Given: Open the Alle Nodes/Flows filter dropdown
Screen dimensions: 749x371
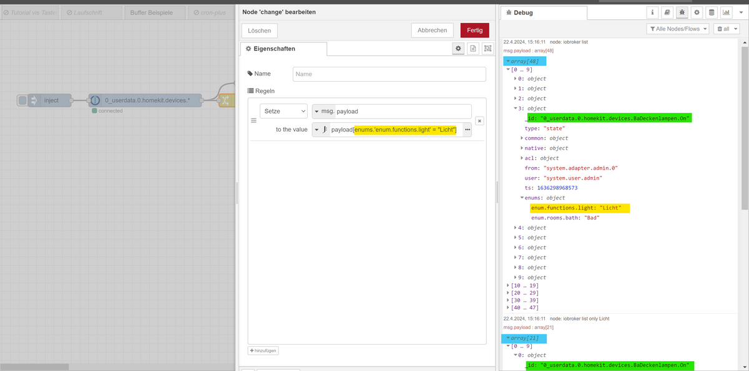Looking at the screenshot, I should pos(678,29).
